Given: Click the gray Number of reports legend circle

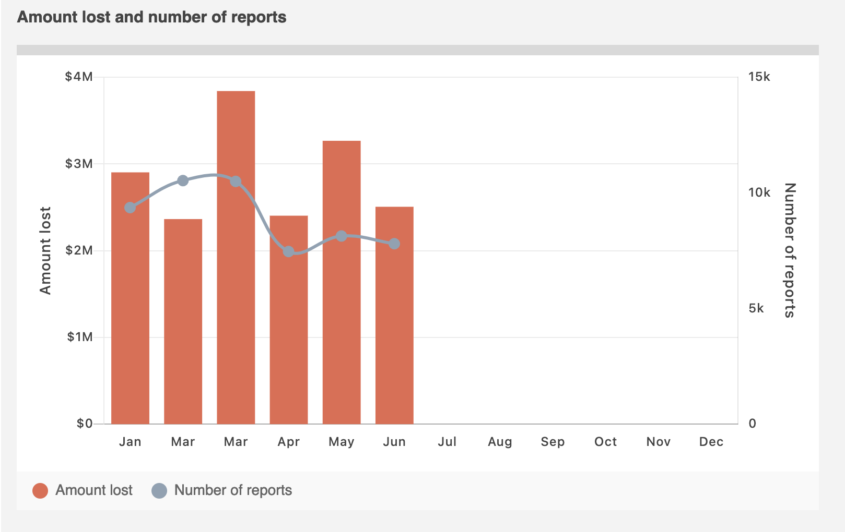Looking at the screenshot, I should (x=159, y=490).
